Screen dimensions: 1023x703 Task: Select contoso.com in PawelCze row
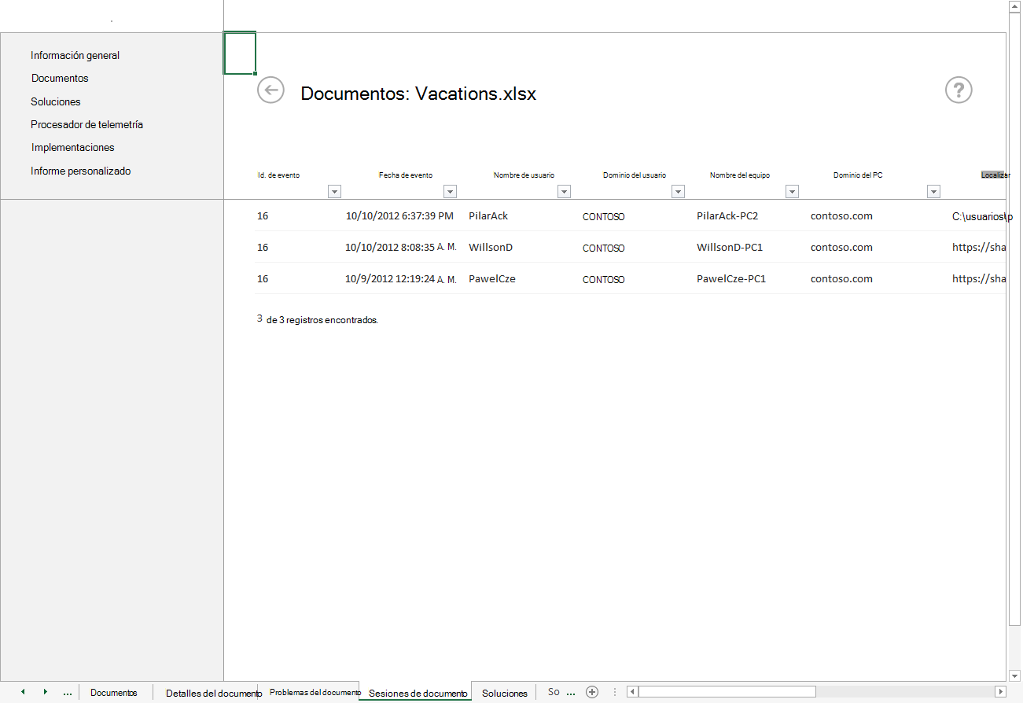coord(841,279)
